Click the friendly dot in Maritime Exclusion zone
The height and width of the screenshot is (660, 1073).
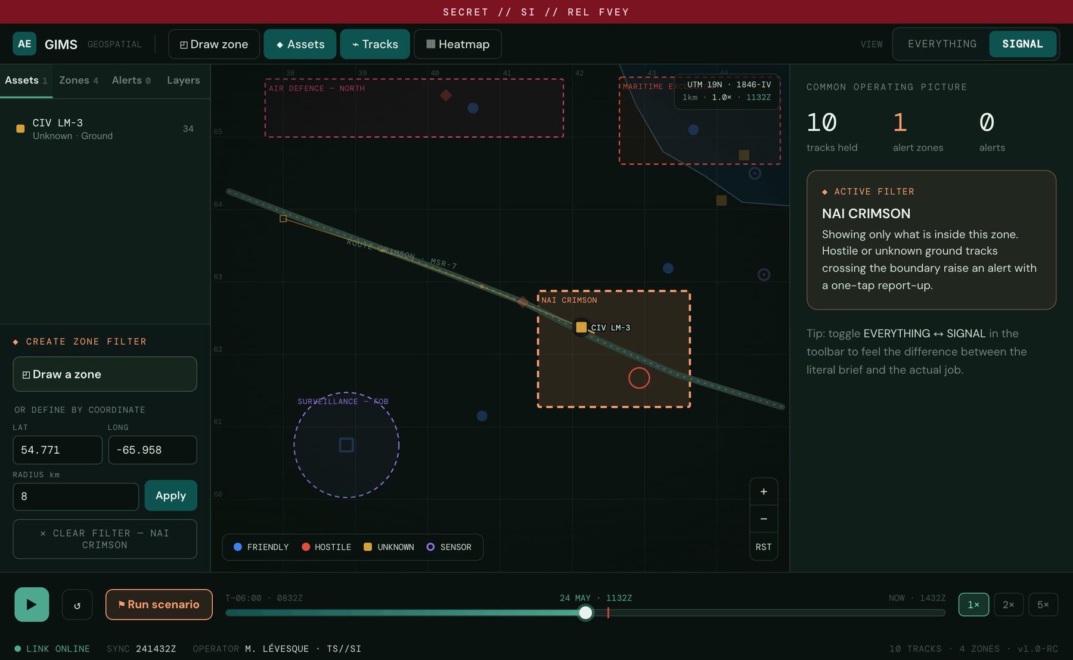coord(693,130)
